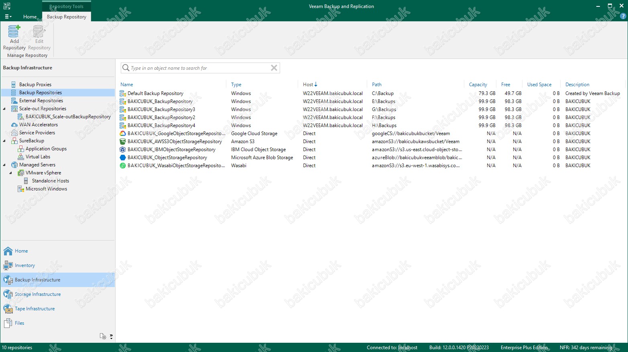
Task: Select BAKICUBUK_Scale-outBackupRepository tree item
Action: coord(68,117)
